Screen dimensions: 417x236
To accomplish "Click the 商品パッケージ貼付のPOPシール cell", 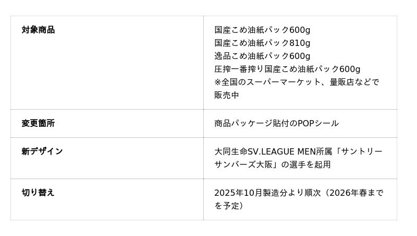I will 276,123.
